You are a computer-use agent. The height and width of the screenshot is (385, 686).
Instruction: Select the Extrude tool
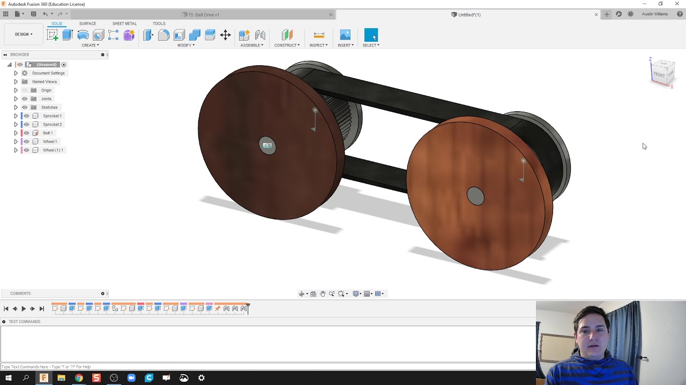tap(68, 35)
